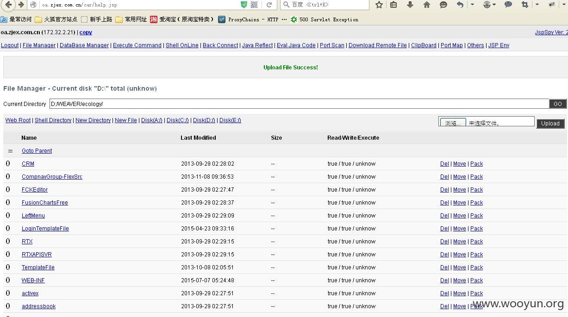Viewport: 568px width, 317px height.
Task: Click the globe addon toolbar icon
Action: pos(487,5)
